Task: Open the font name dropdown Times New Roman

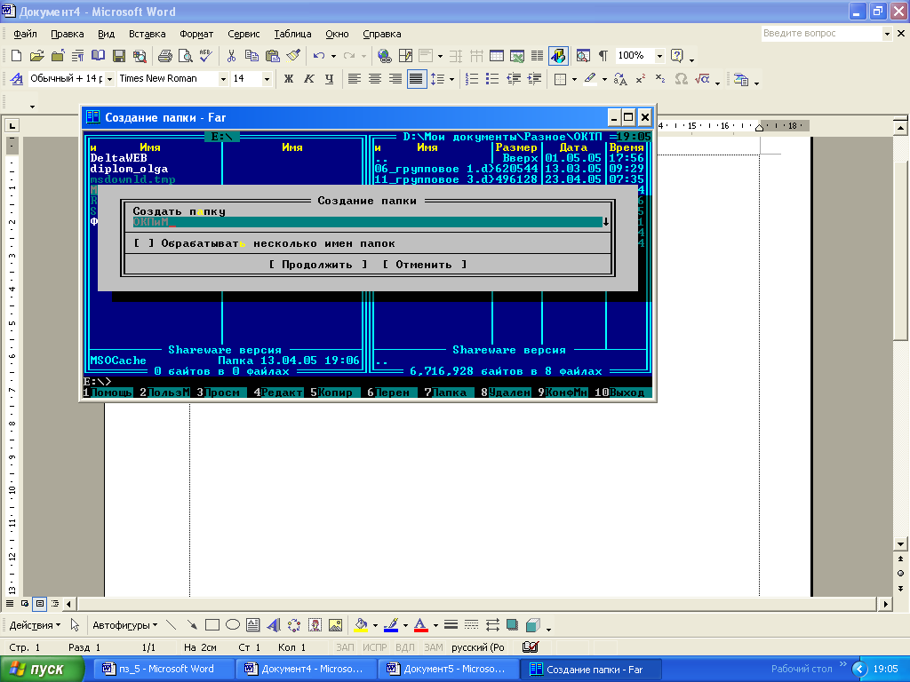Action: pyautogui.click(x=223, y=79)
